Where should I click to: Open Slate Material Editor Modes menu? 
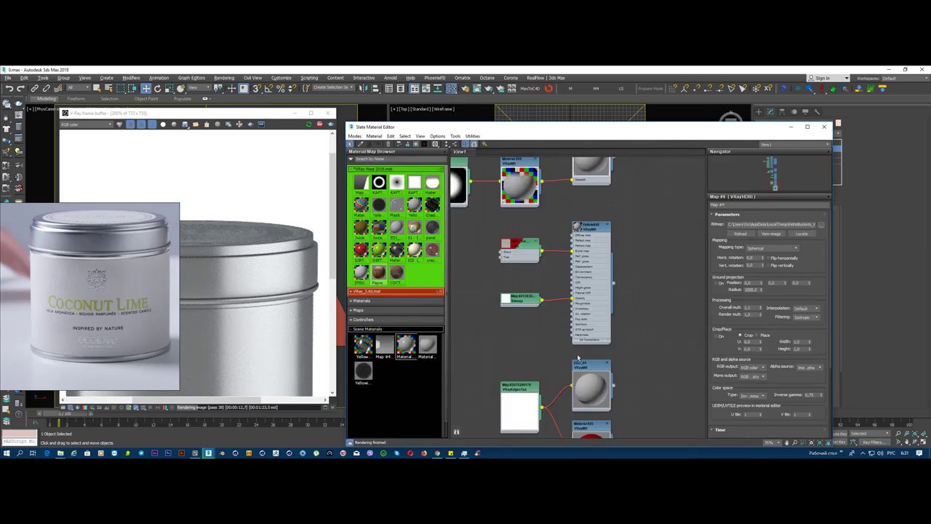pos(354,136)
